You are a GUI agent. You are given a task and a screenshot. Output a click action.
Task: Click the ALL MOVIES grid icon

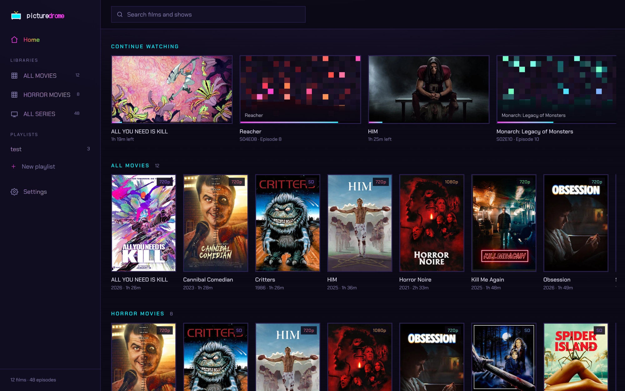[x=14, y=76]
